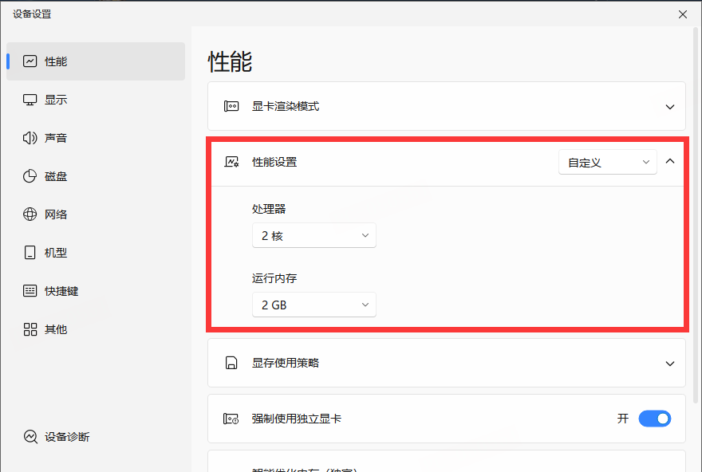Click the 设备诊断 diagnostics icon
The width and height of the screenshot is (702, 472).
30,437
